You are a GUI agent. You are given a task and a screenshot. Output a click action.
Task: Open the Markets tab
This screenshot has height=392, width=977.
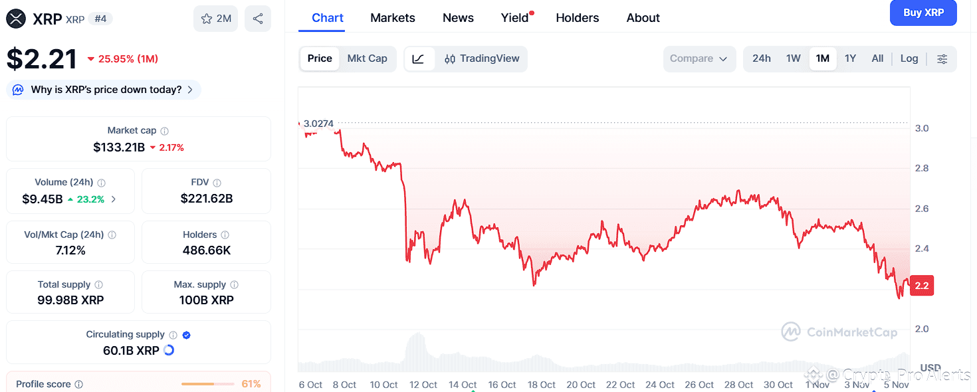[x=393, y=18]
